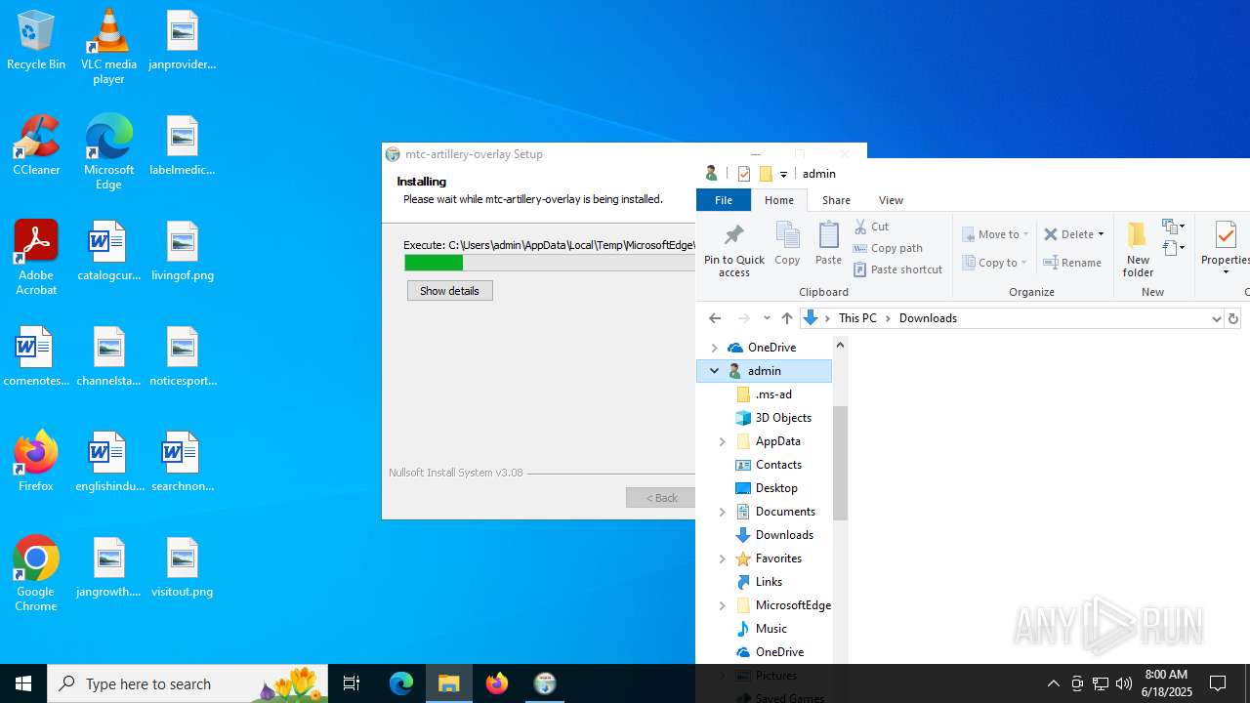Expand Documents folder in tree
The width and height of the screenshot is (1250, 703).
pos(723,512)
